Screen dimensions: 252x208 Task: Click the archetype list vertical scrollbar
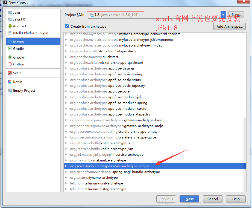(x=245, y=155)
